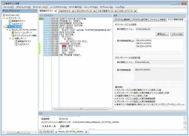Collapse the Result_20170726_200901 tree node
The height and width of the screenshot is (136, 189).
pyautogui.click(x=7, y=30)
